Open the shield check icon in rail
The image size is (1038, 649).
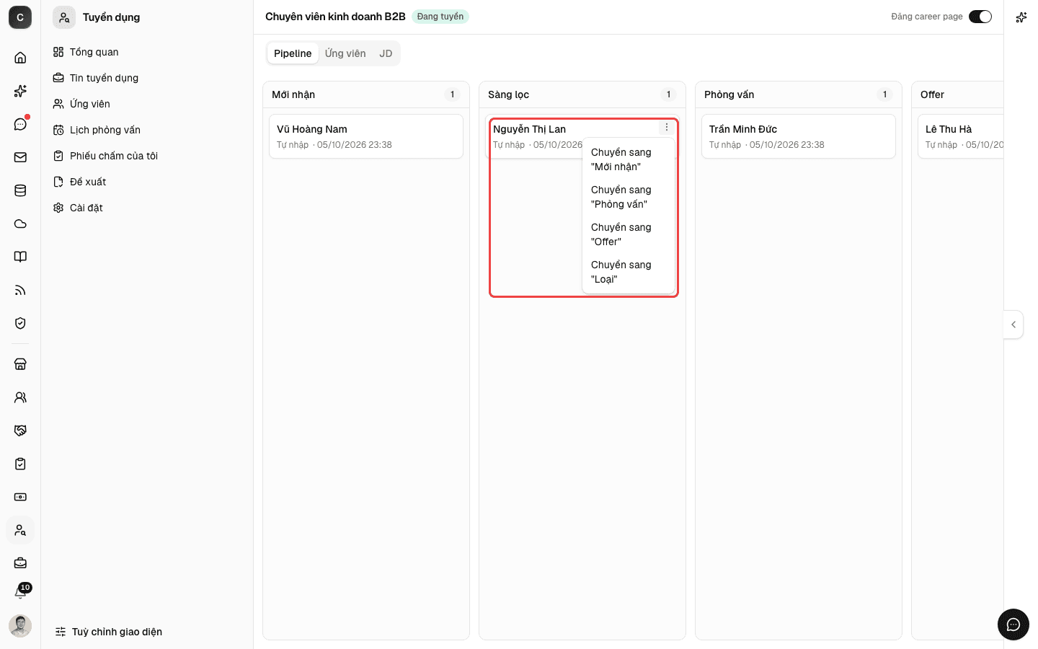click(20, 323)
